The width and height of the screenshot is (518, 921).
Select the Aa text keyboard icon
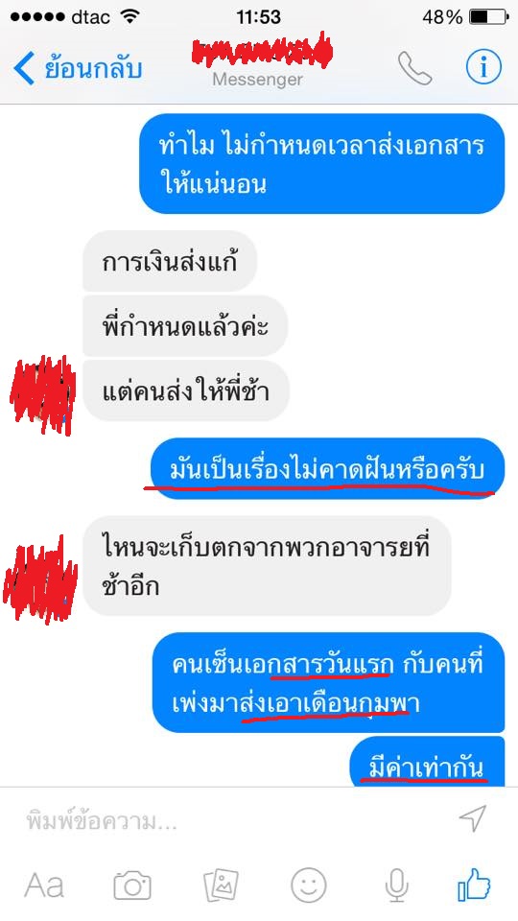pyautogui.click(x=44, y=886)
